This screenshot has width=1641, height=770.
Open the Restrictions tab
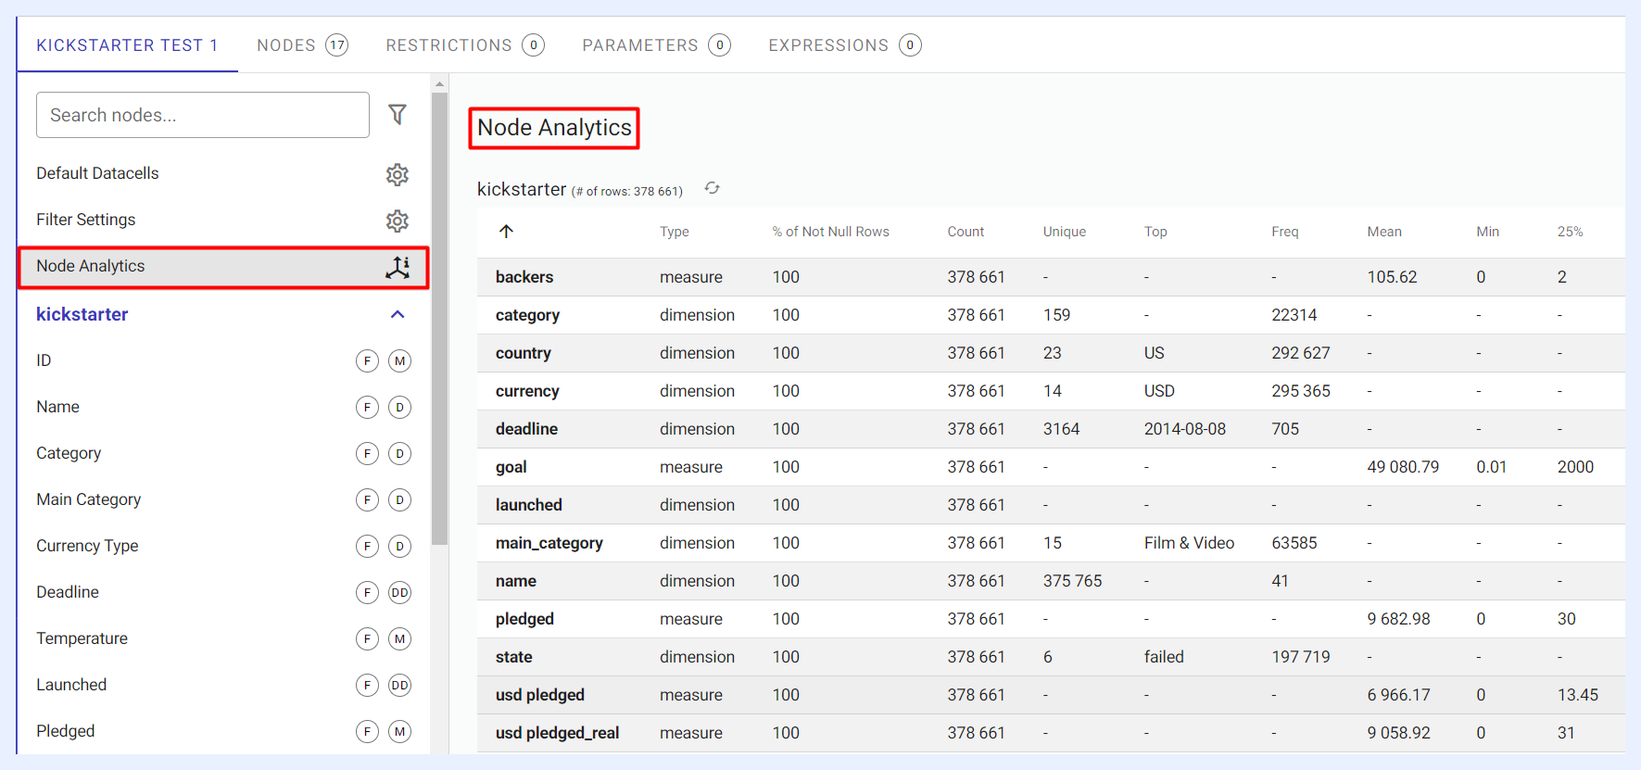tap(465, 45)
